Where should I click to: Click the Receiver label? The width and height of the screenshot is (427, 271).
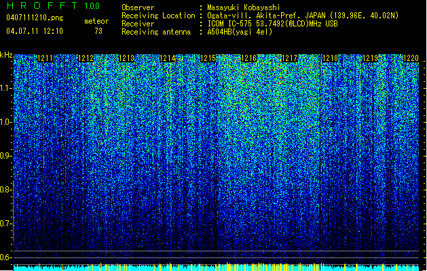coord(138,24)
